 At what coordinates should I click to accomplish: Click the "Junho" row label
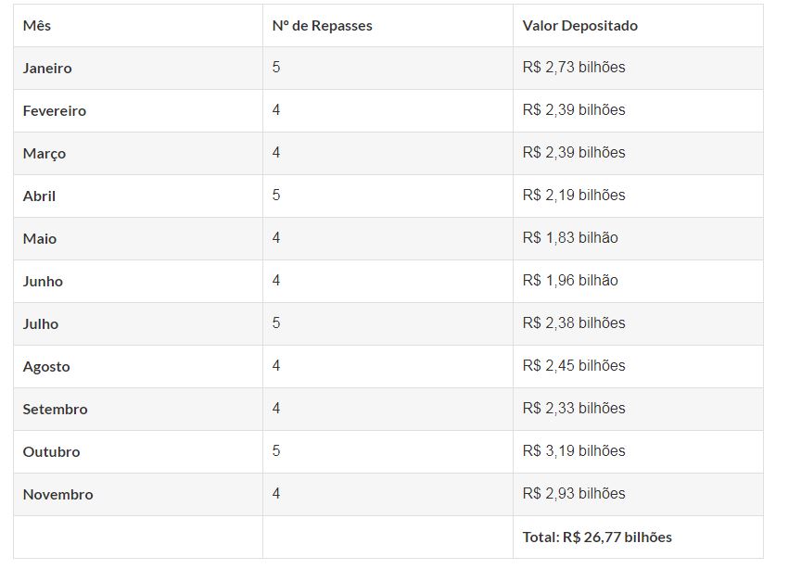click(x=43, y=282)
